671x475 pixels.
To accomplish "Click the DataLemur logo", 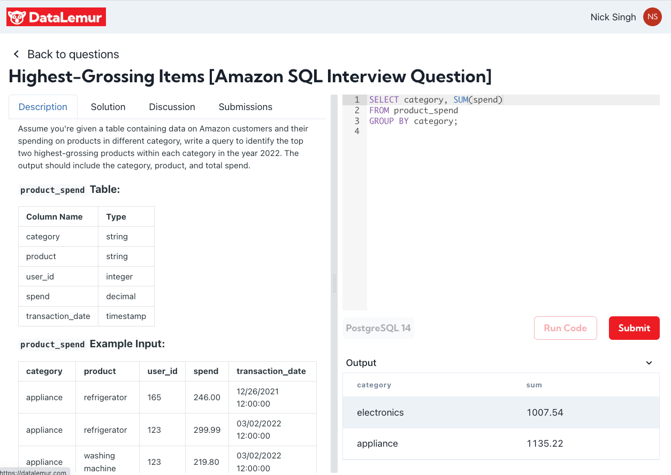I will click(56, 17).
